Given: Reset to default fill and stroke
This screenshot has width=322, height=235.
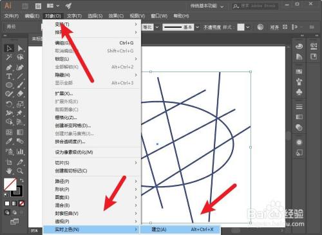Looking at the screenshot, I should tap(6, 194).
